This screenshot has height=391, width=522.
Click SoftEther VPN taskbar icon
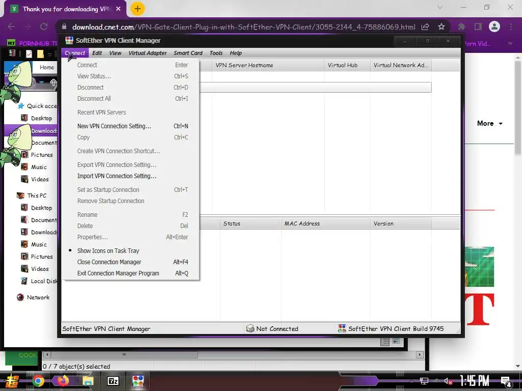[x=138, y=381]
